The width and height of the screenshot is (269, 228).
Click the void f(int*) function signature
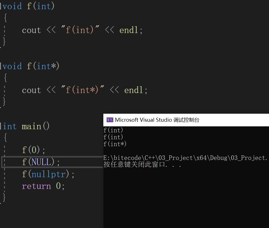[x=30, y=66]
